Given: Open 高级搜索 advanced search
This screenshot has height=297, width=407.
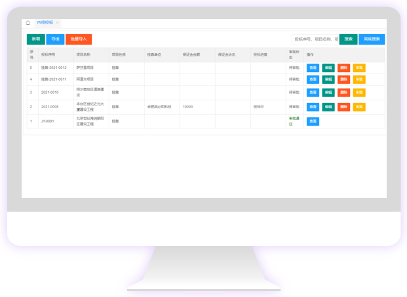Looking at the screenshot, I should pos(372,39).
